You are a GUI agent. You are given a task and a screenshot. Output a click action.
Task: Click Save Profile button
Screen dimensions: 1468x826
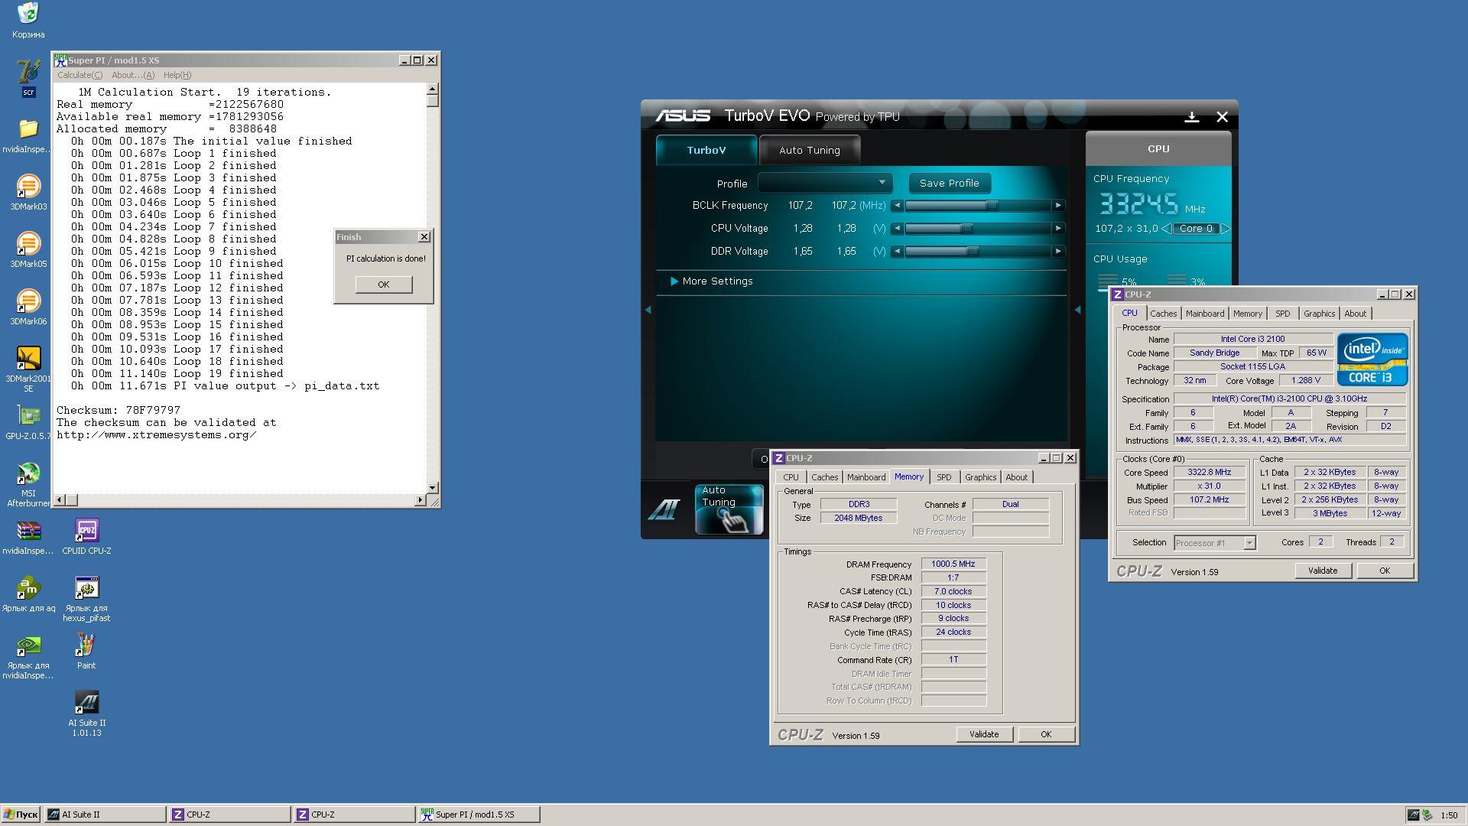click(x=949, y=184)
